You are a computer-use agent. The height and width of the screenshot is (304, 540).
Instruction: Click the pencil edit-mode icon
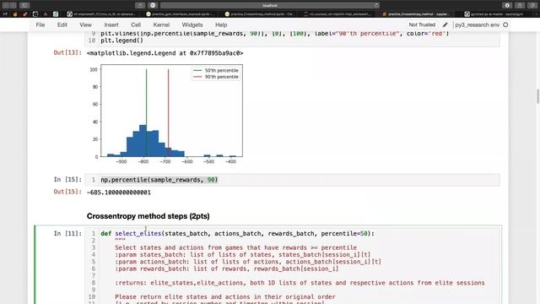(445, 24)
